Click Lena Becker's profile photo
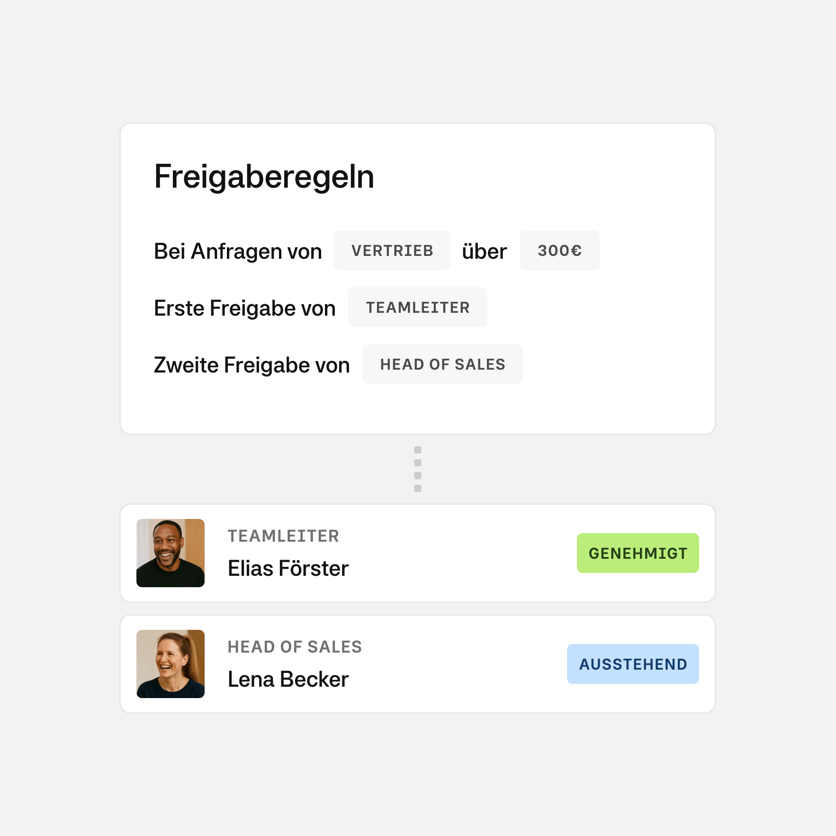 pos(171,664)
